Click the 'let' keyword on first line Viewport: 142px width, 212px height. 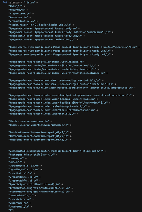[x=5, y=3]
